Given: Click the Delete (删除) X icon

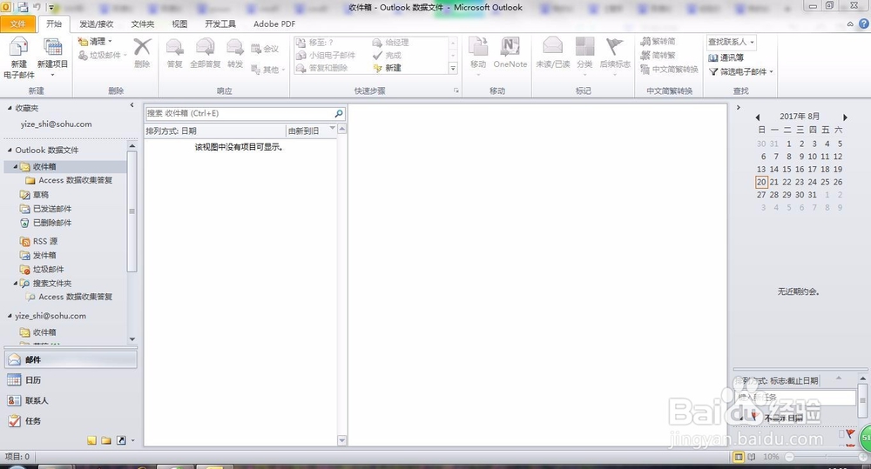Looking at the screenshot, I should coord(142,47).
